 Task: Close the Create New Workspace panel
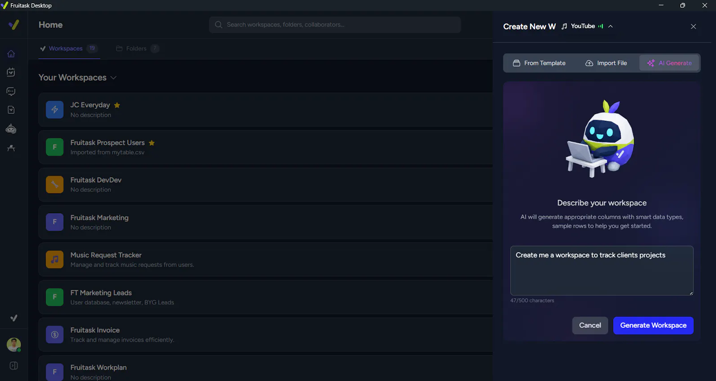coord(693,26)
